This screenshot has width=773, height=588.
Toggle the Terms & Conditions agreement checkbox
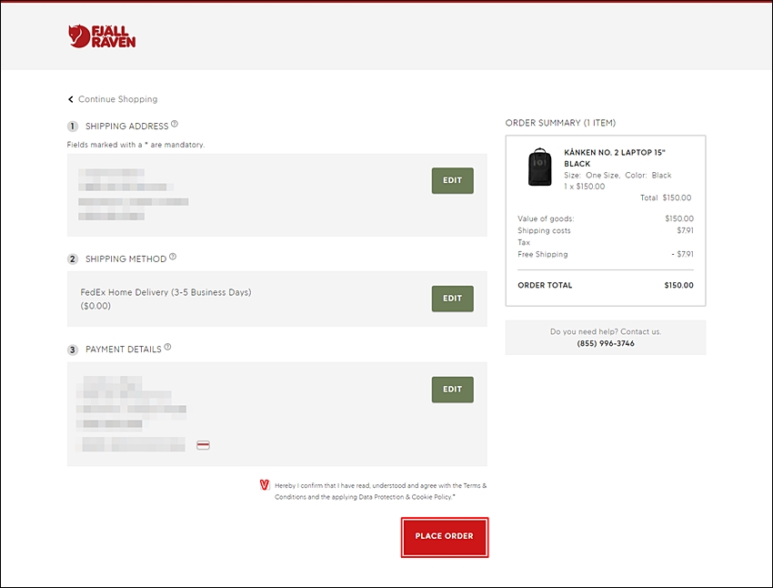[265, 485]
